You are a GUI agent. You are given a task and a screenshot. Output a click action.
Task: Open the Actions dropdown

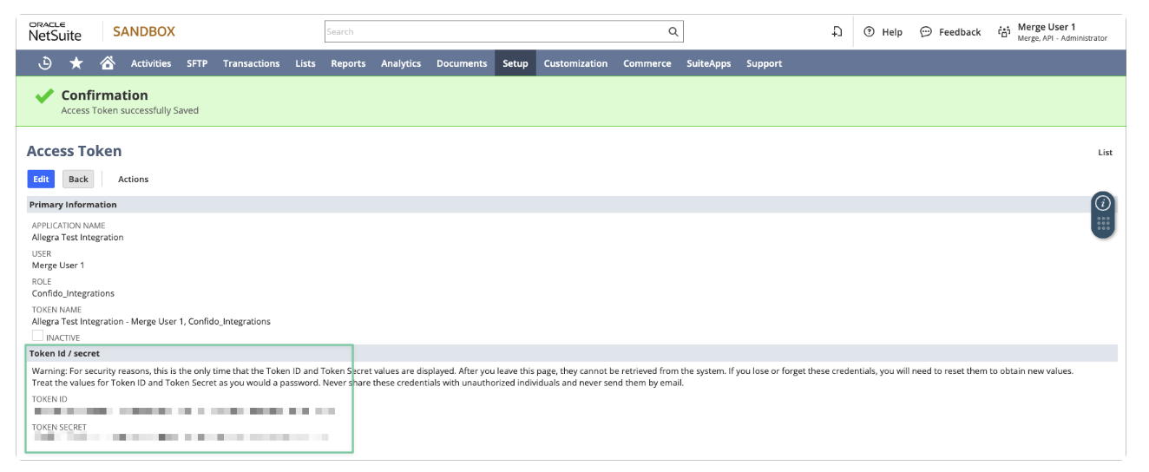[133, 179]
